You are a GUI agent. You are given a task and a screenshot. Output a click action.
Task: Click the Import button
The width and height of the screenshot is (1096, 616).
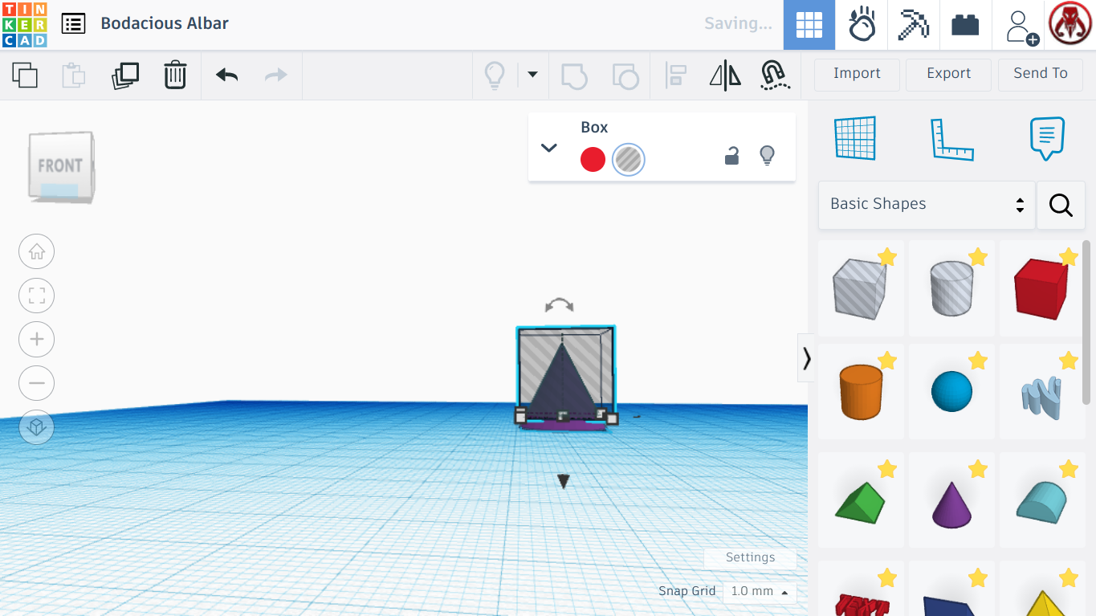tap(857, 74)
